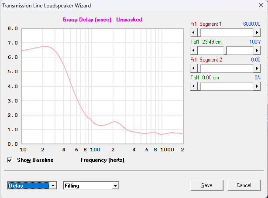Uncheck the Show Baseline checkbox

point(10,160)
